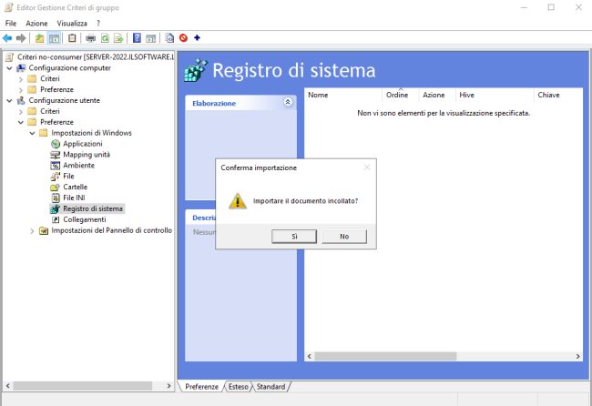592x406 pixels.
Task: Click the Up one level folder icon
Action: pyautogui.click(x=39, y=38)
